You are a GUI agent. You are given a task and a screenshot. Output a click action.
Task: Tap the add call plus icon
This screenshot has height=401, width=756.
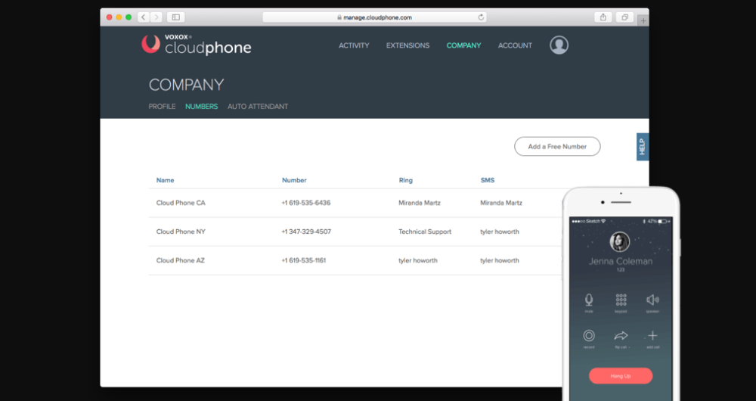(x=652, y=336)
